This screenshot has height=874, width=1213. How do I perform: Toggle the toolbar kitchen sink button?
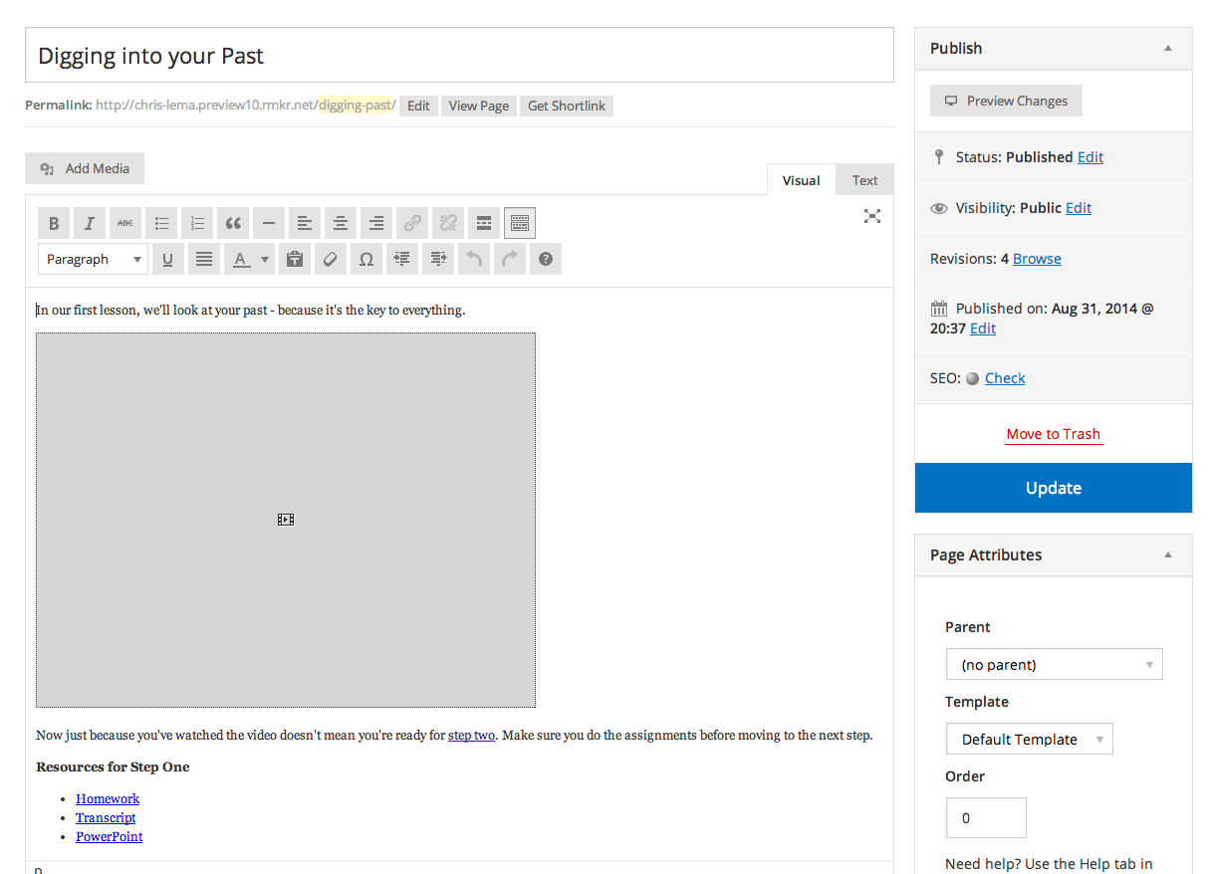[x=520, y=224]
